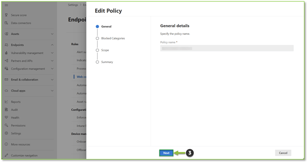The width and height of the screenshot is (308, 163).
Task: Expand the Assets section chevron
Action: [x=52, y=34]
